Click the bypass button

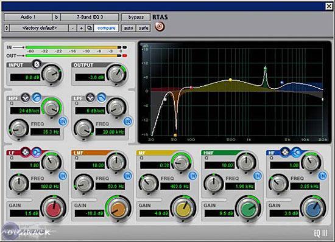[136, 17]
